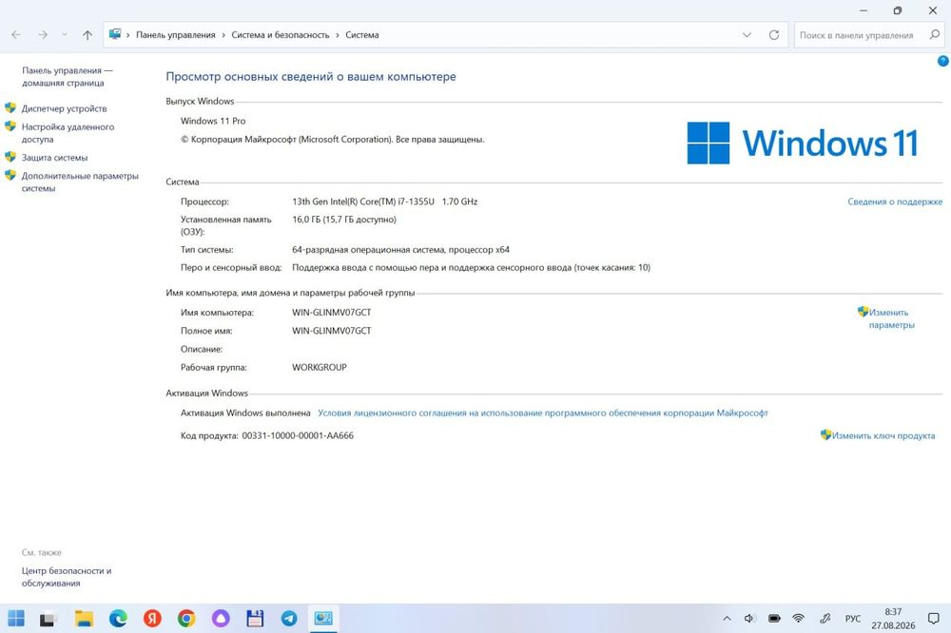Open Telegram from taskbar
The height and width of the screenshot is (633, 951).
tap(289, 618)
